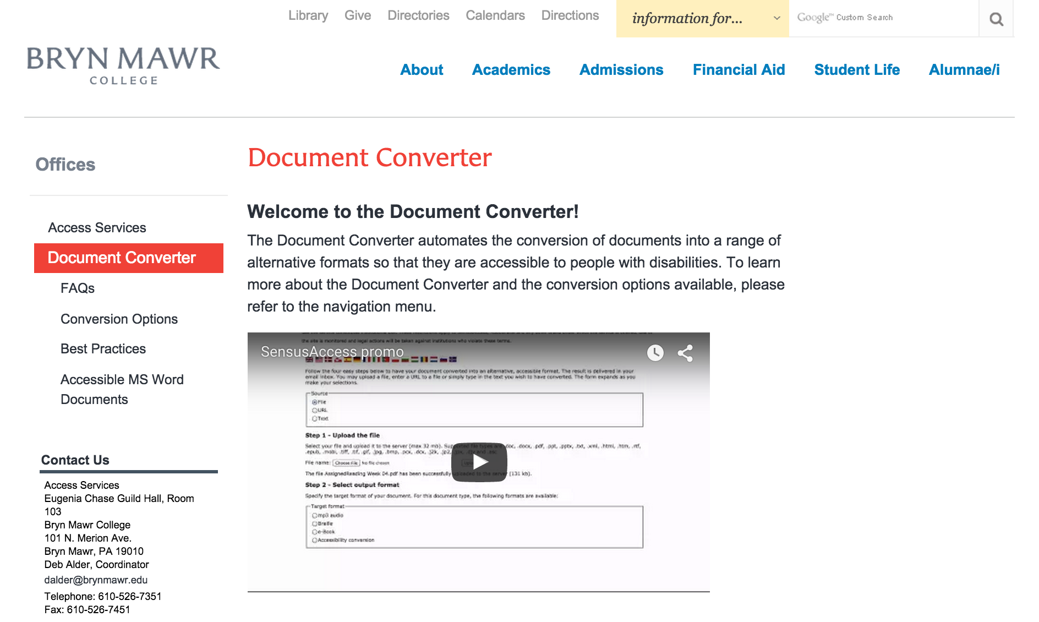Open the About menu
The height and width of the screenshot is (622, 1039).
pyautogui.click(x=422, y=70)
